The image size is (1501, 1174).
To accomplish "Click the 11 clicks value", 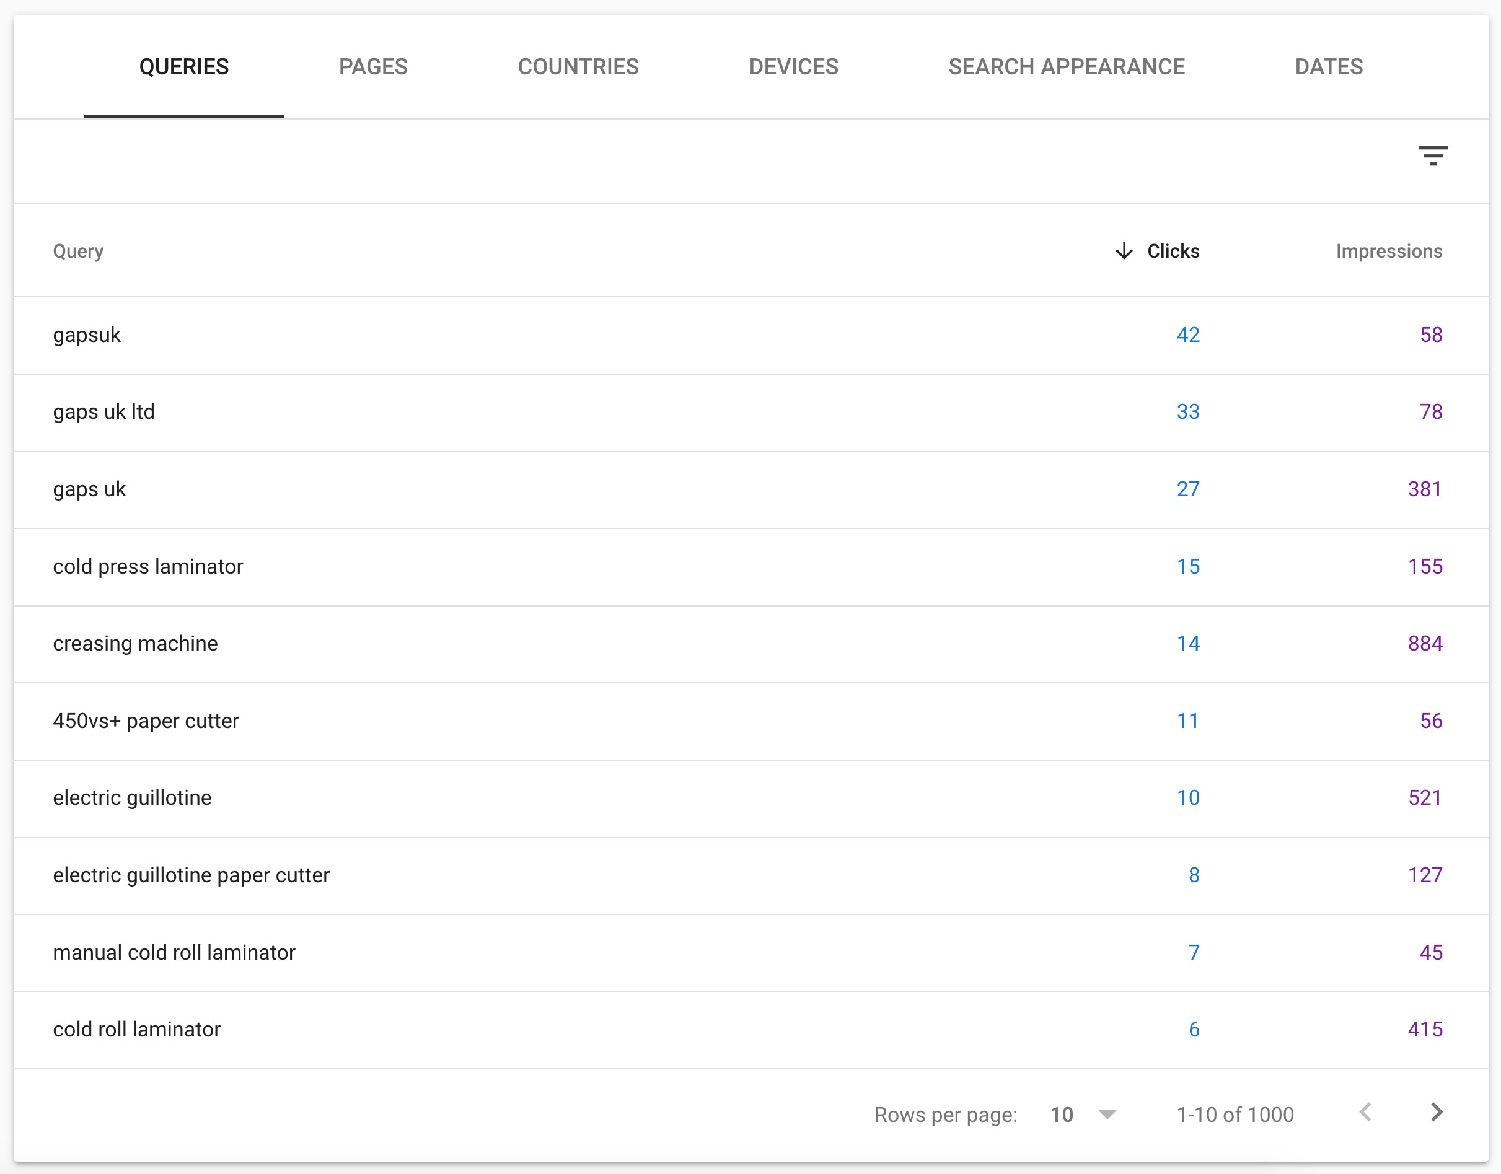I will pyautogui.click(x=1187, y=721).
